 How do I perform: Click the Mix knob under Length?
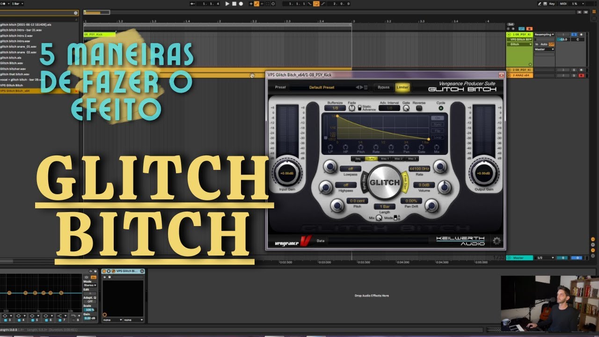pos(379,218)
